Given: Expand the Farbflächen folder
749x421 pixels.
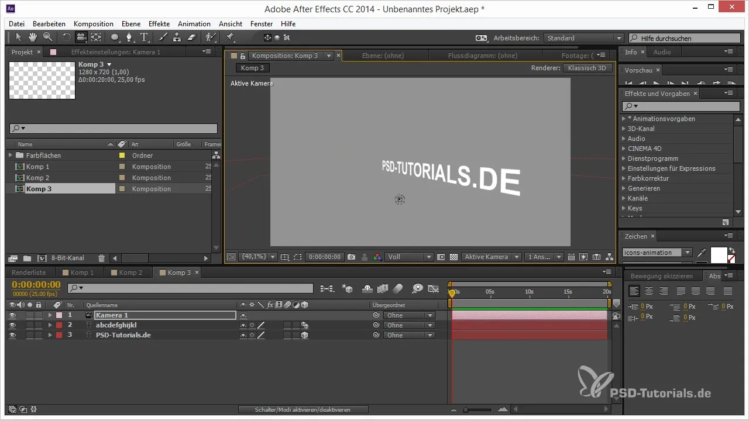Looking at the screenshot, I should (10, 156).
